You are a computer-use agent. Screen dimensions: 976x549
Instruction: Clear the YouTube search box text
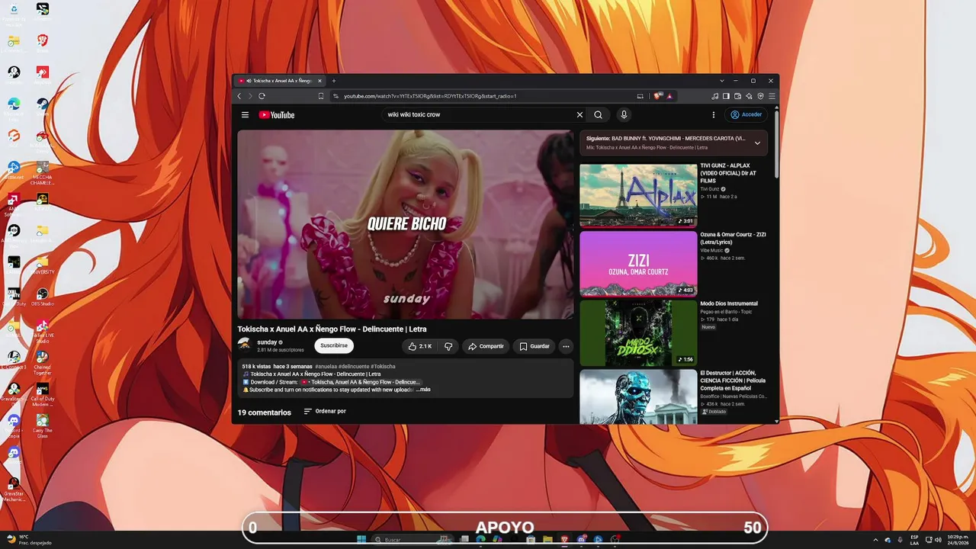(579, 115)
